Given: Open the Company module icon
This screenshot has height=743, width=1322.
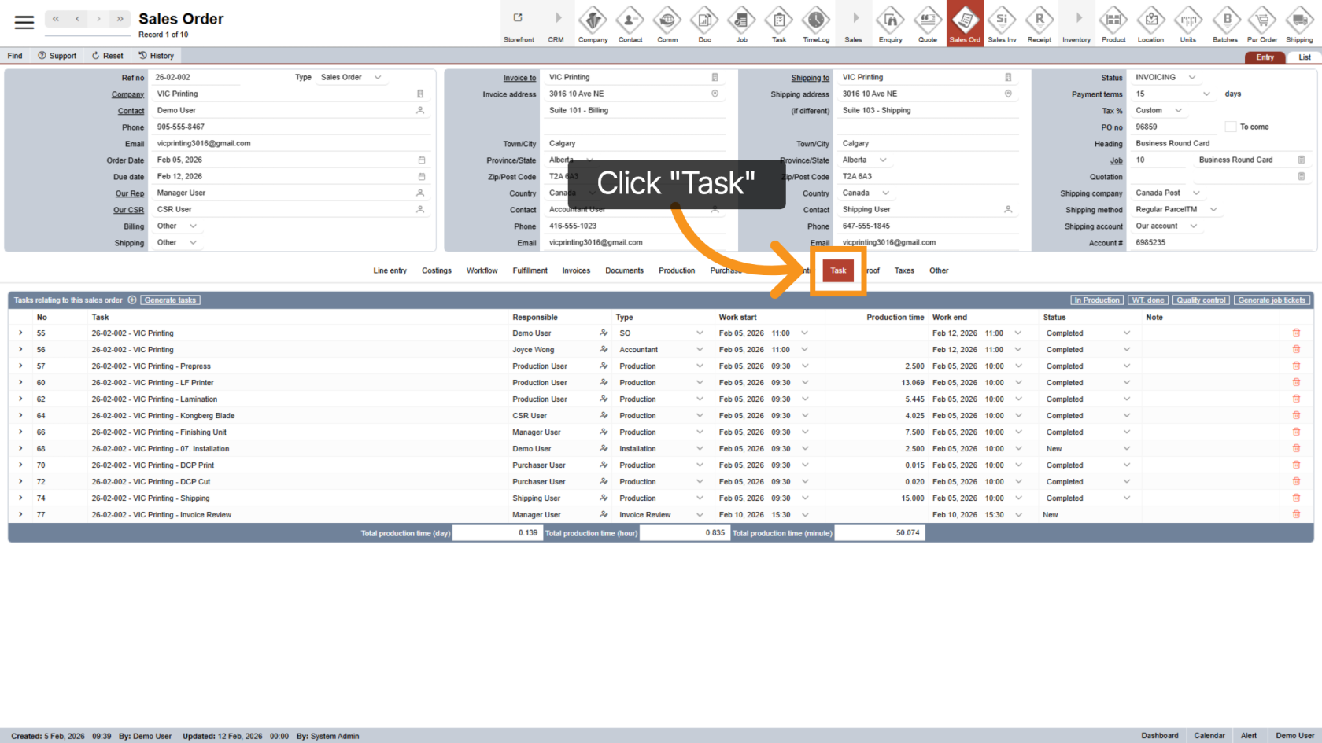Looking at the screenshot, I should tap(593, 24).
